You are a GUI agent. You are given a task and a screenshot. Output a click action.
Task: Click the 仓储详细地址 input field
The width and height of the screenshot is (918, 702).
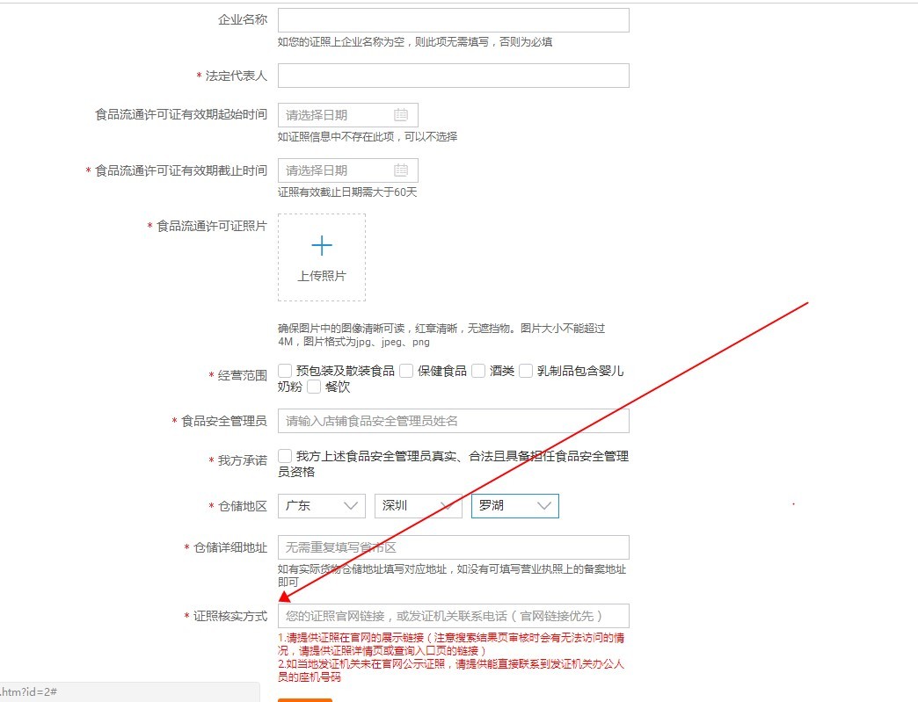pos(453,547)
